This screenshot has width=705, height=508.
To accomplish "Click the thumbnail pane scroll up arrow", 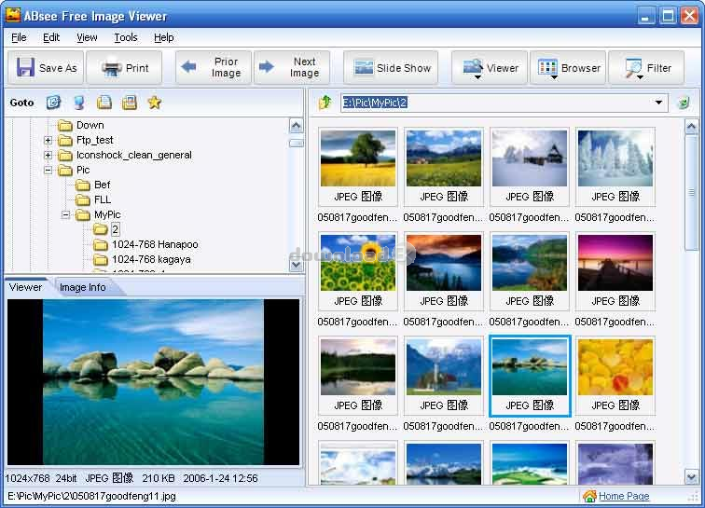I will click(x=692, y=127).
